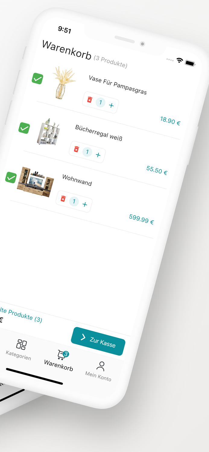Click the selected Produkte (3) label
Viewport: 209px width, 452px height.
(x=21, y=315)
